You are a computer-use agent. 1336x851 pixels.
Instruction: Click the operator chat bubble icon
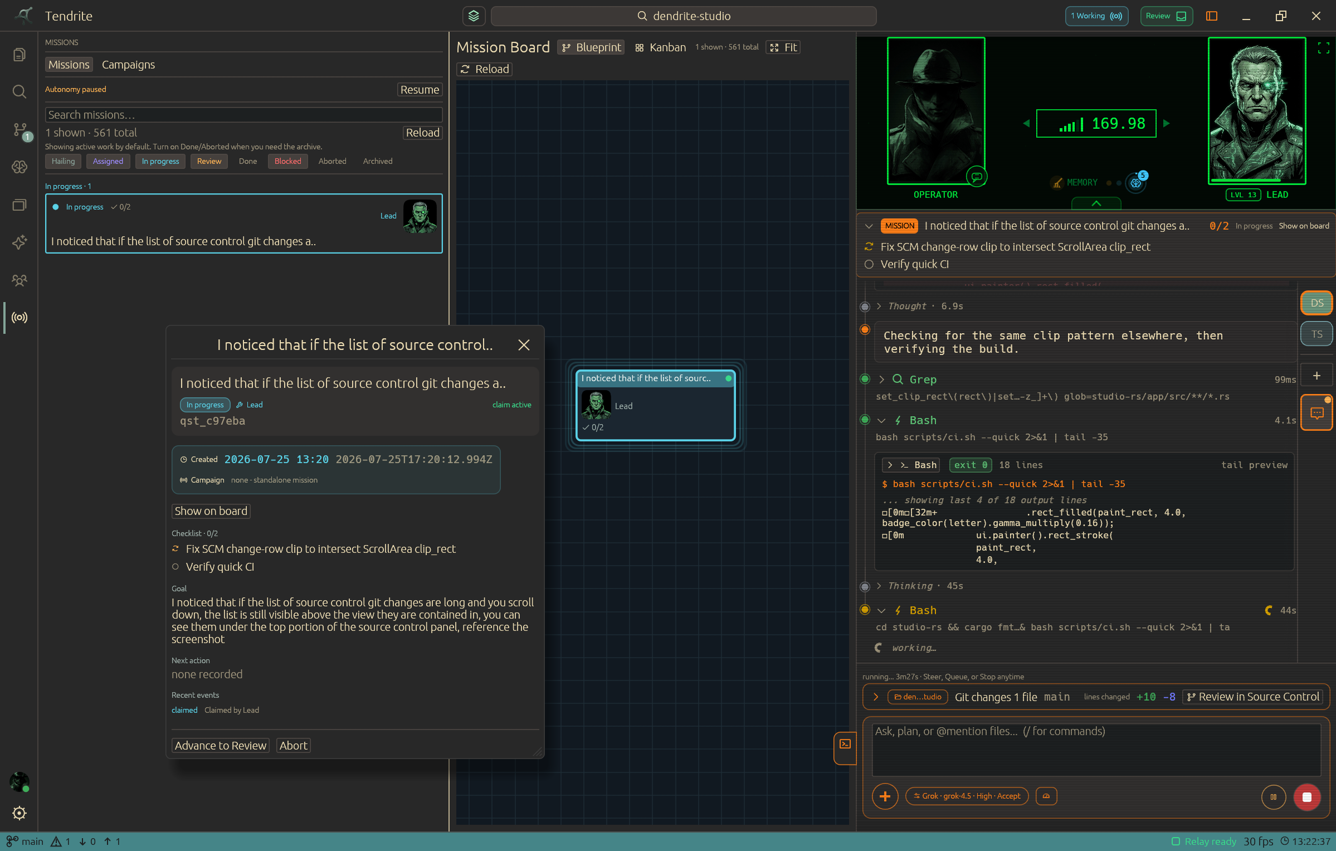point(977,177)
